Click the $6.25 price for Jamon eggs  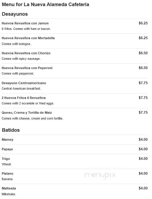tap(143, 23)
